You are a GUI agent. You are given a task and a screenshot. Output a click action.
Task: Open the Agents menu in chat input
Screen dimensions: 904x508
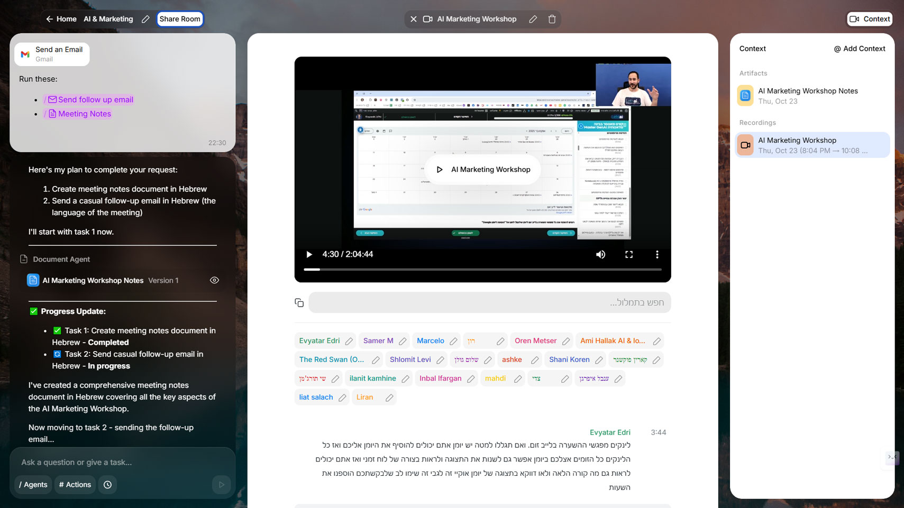[x=33, y=485]
